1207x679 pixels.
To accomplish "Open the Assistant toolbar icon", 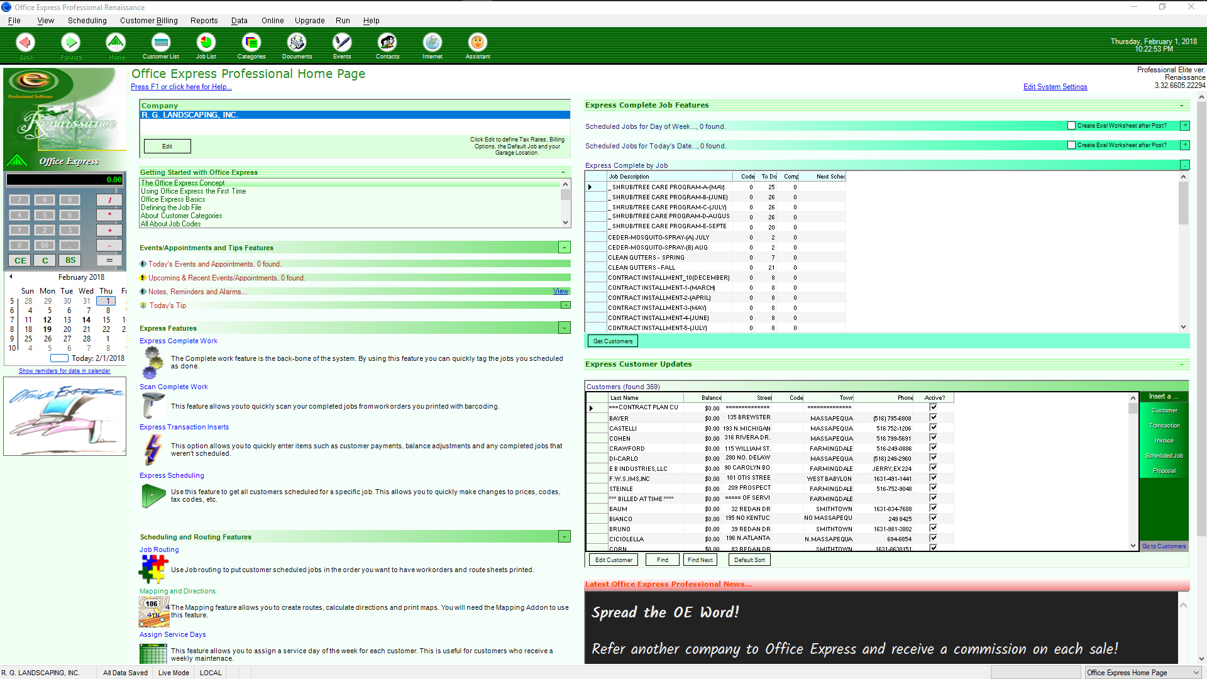I will (x=478, y=43).
